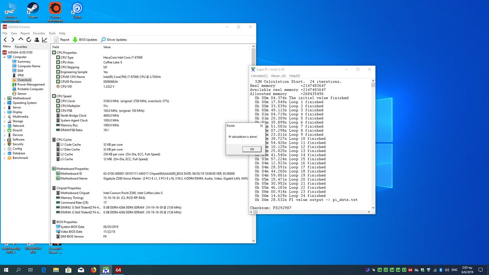Screen dimensions: 489x275
Task: Open the File menu in AIDA64
Action: [5, 33]
